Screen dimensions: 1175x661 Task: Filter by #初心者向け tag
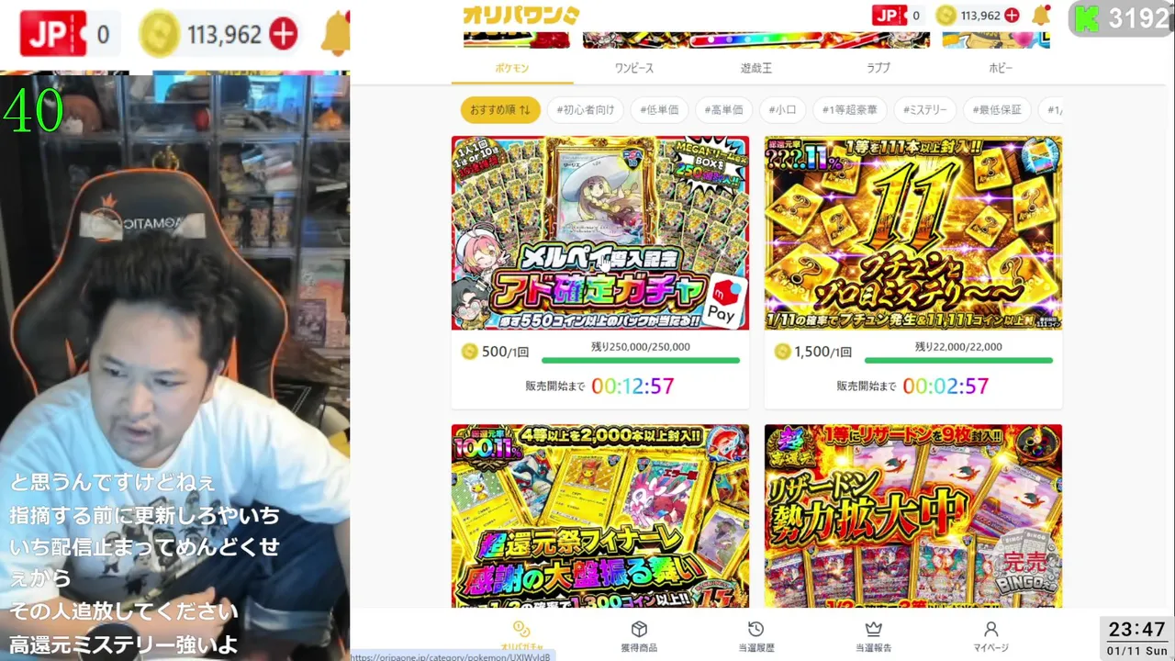(x=586, y=110)
